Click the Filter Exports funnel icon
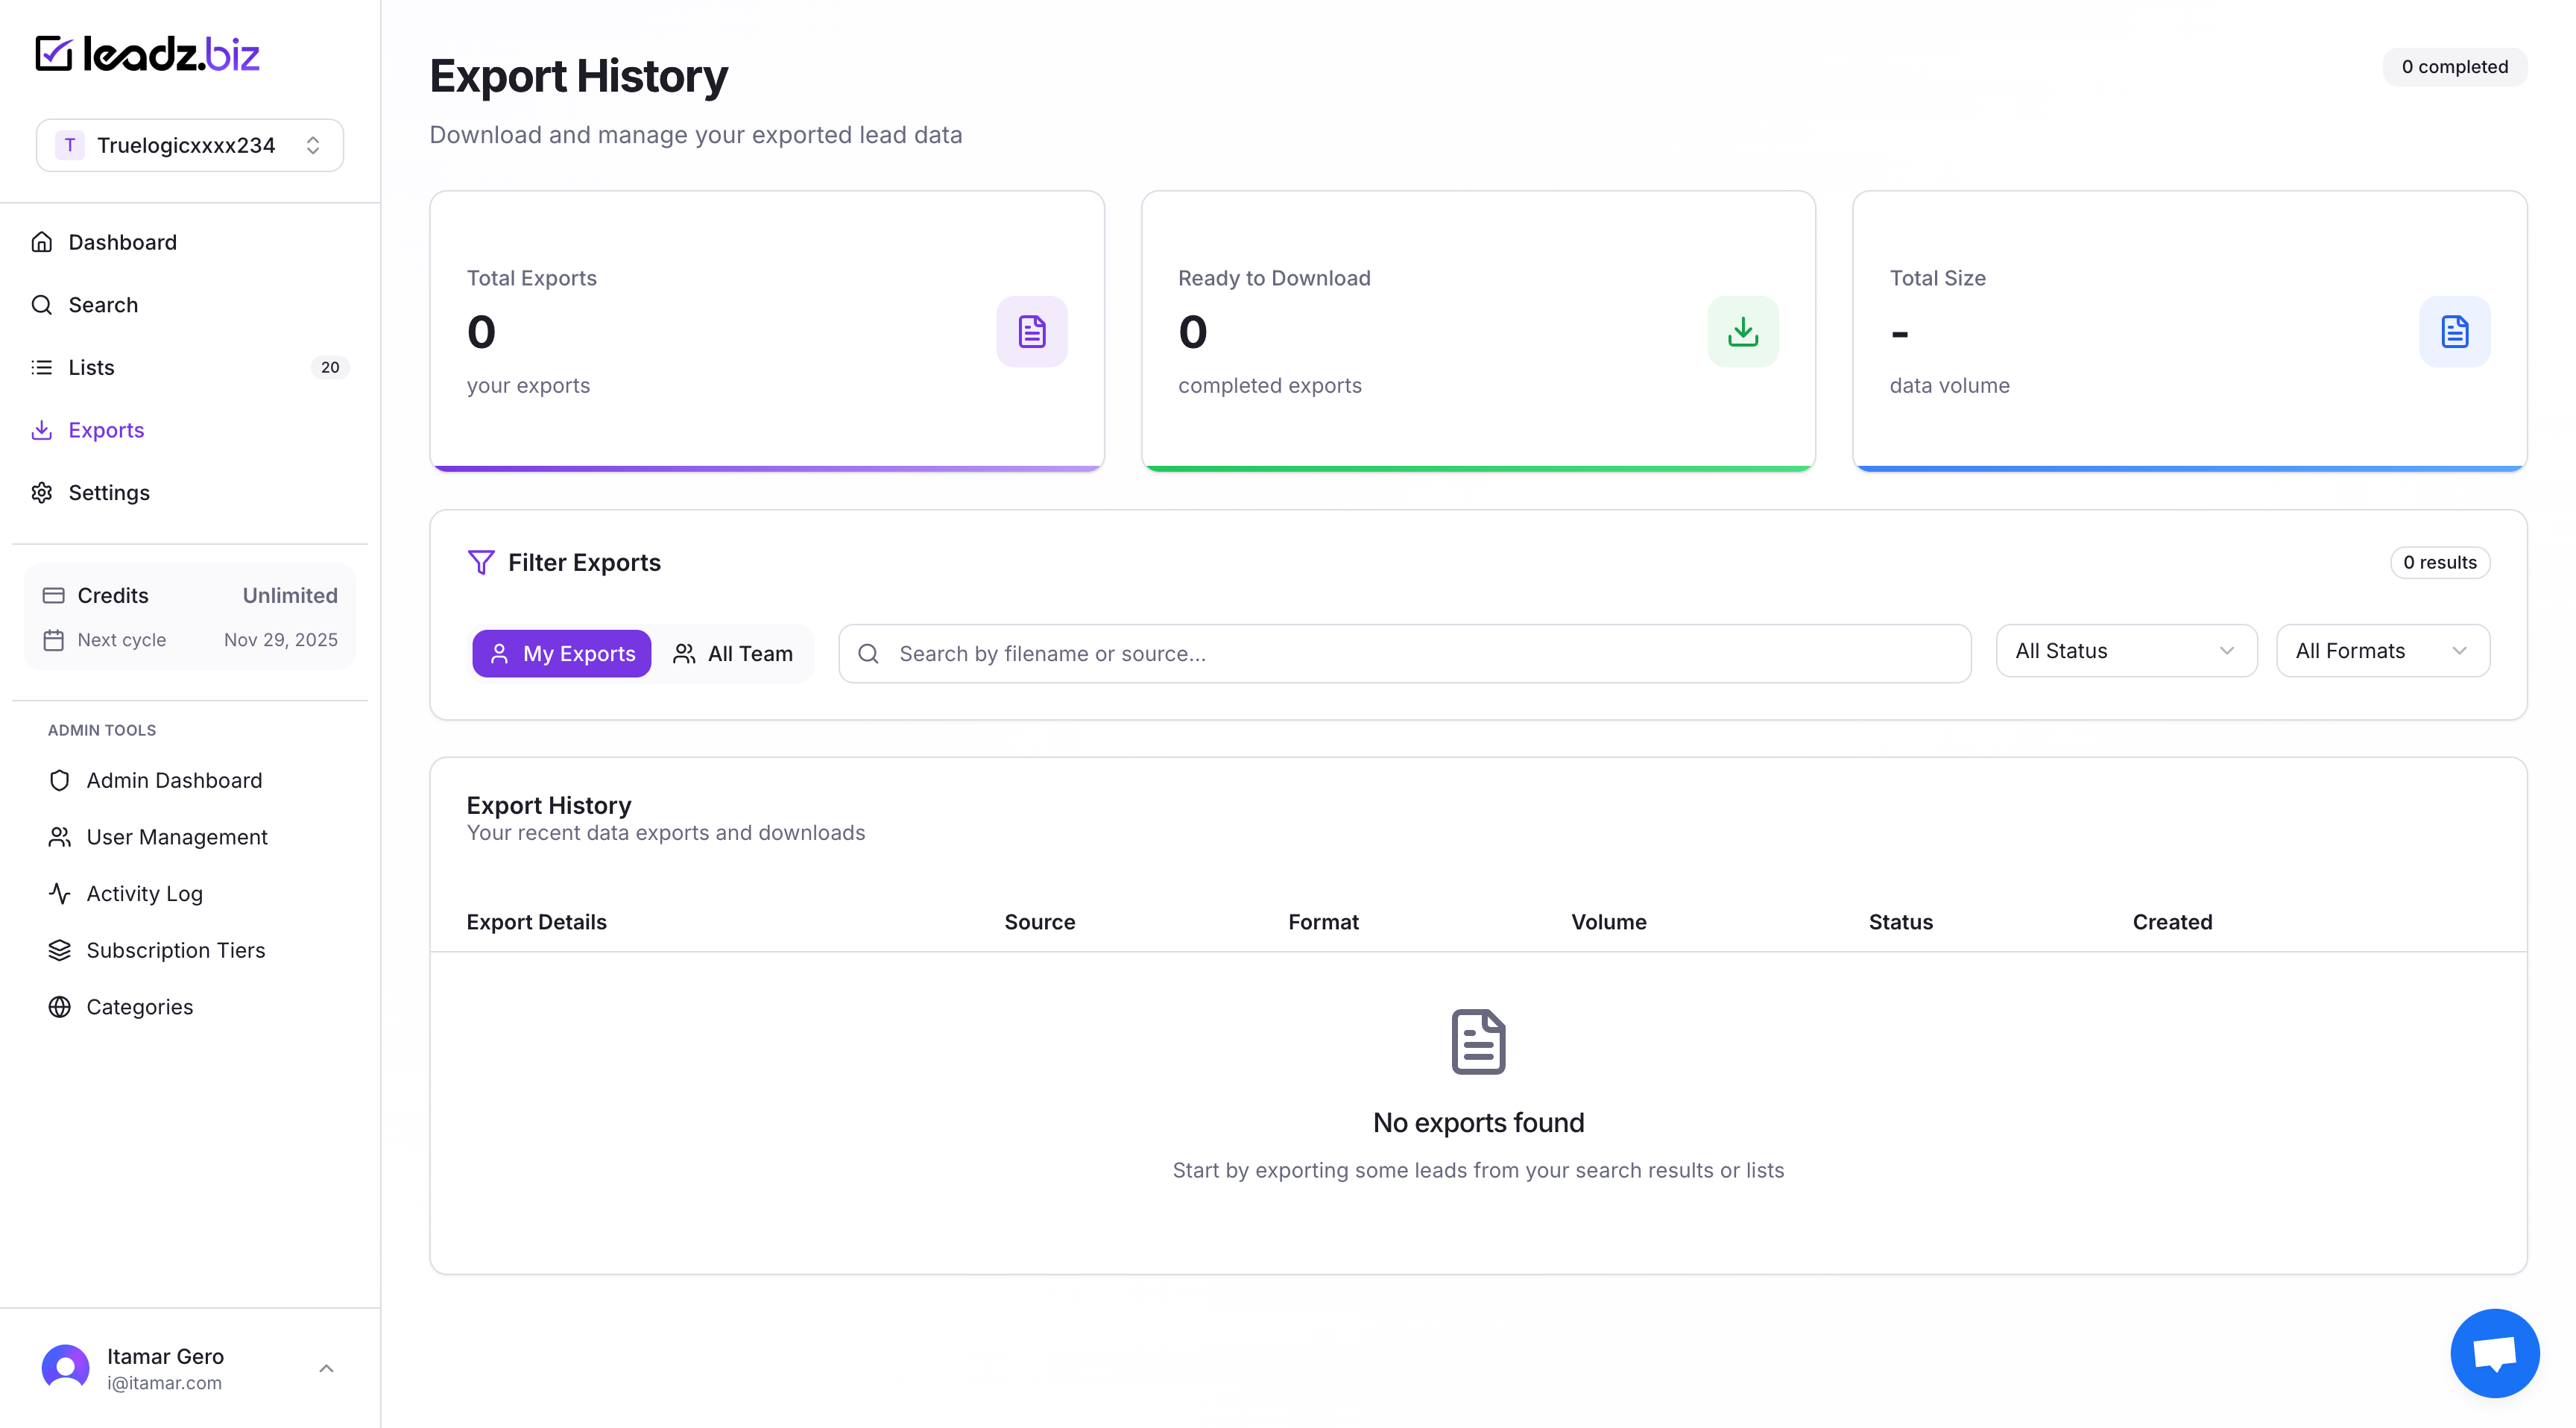The height and width of the screenshot is (1428, 2576). [x=480, y=562]
